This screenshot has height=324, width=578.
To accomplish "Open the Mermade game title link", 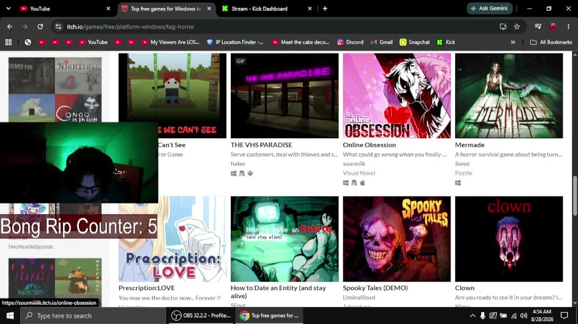I will click(470, 145).
